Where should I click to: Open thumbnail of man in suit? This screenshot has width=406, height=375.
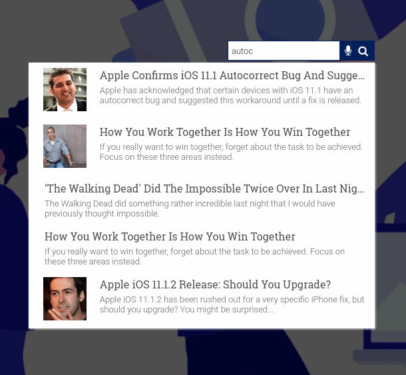tap(65, 89)
